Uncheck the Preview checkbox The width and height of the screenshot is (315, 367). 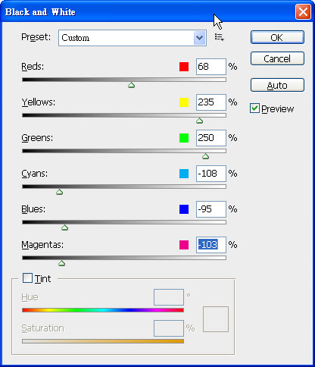coord(254,108)
